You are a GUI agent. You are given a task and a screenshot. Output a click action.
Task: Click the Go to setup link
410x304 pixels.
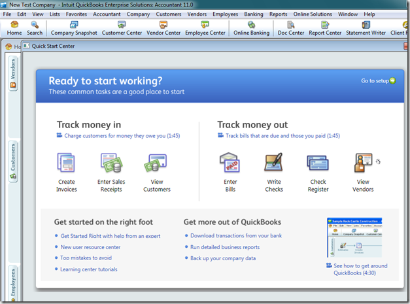click(375, 81)
